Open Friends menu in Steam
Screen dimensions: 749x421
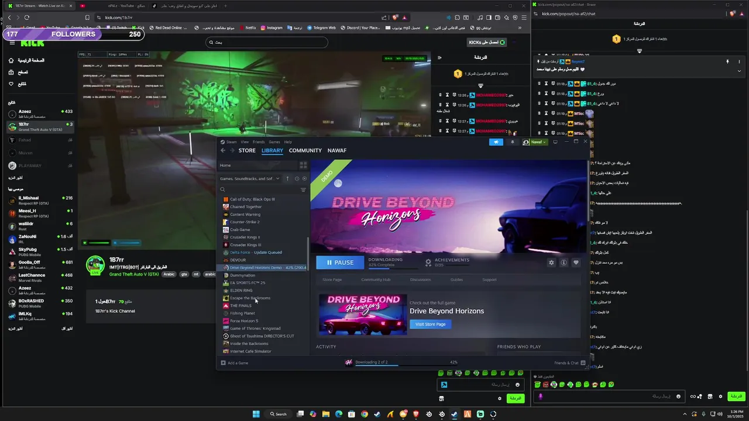(259, 142)
